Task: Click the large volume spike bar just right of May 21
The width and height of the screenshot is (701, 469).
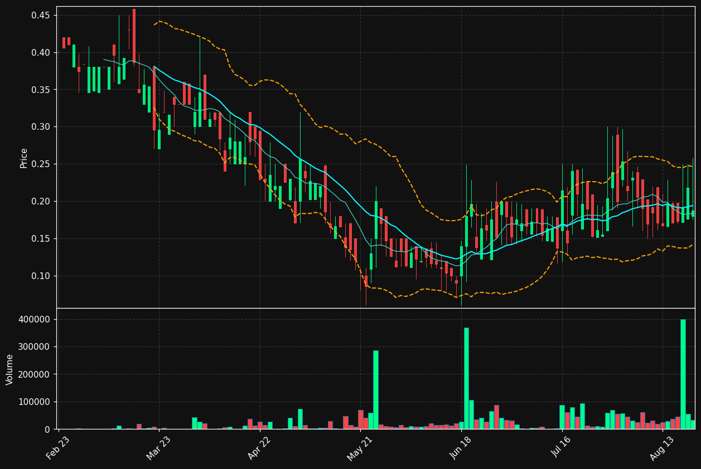Action: (x=376, y=390)
